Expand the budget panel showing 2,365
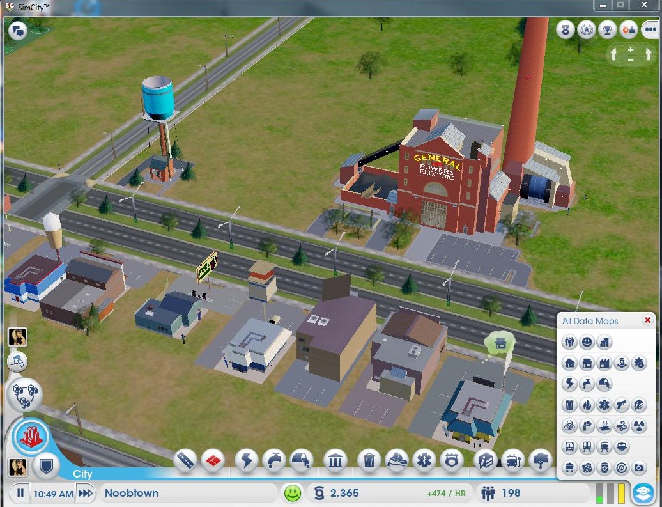 click(337, 494)
